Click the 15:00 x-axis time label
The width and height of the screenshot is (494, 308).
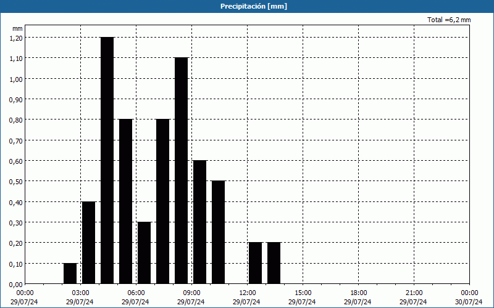click(303, 293)
